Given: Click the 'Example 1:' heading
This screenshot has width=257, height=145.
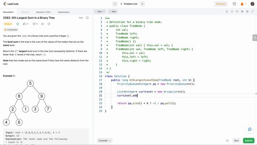Looking at the screenshot, I should (9, 76).
